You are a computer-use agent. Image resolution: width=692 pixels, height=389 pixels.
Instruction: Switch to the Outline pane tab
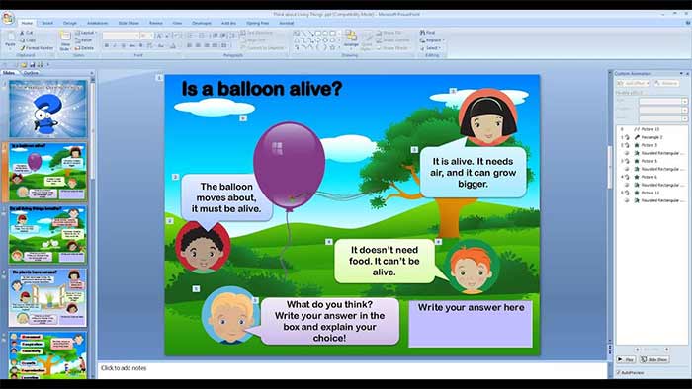31,73
